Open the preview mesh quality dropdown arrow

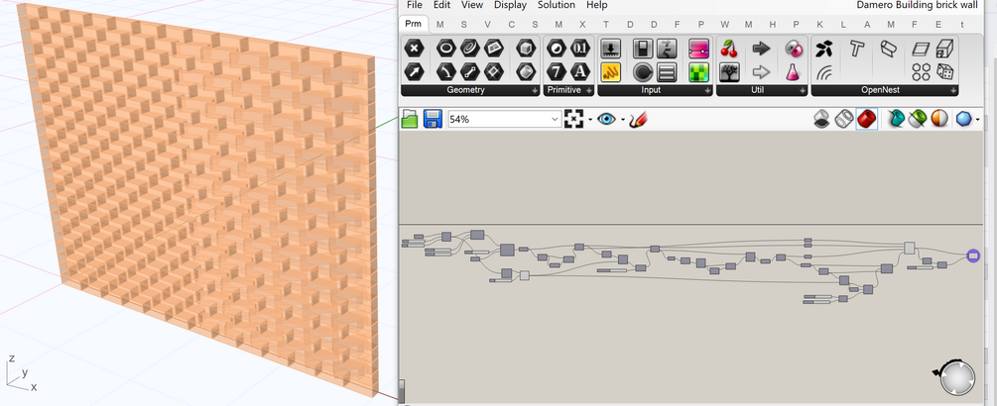coord(977,119)
